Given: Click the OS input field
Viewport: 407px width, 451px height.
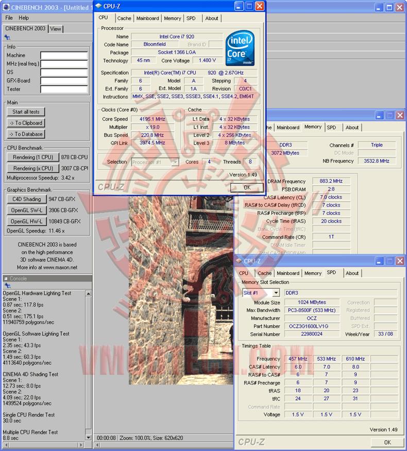Looking at the screenshot, I should pyautogui.click(x=64, y=72).
